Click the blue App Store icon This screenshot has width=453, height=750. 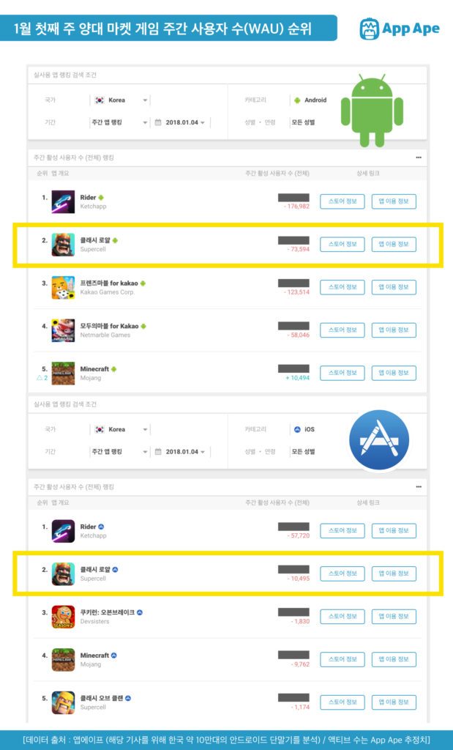pyautogui.click(x=379, y=440)
